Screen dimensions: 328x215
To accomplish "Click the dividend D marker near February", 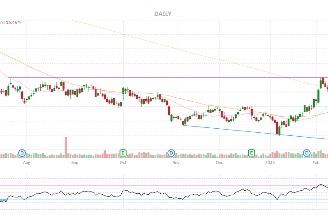I will 306,153.
